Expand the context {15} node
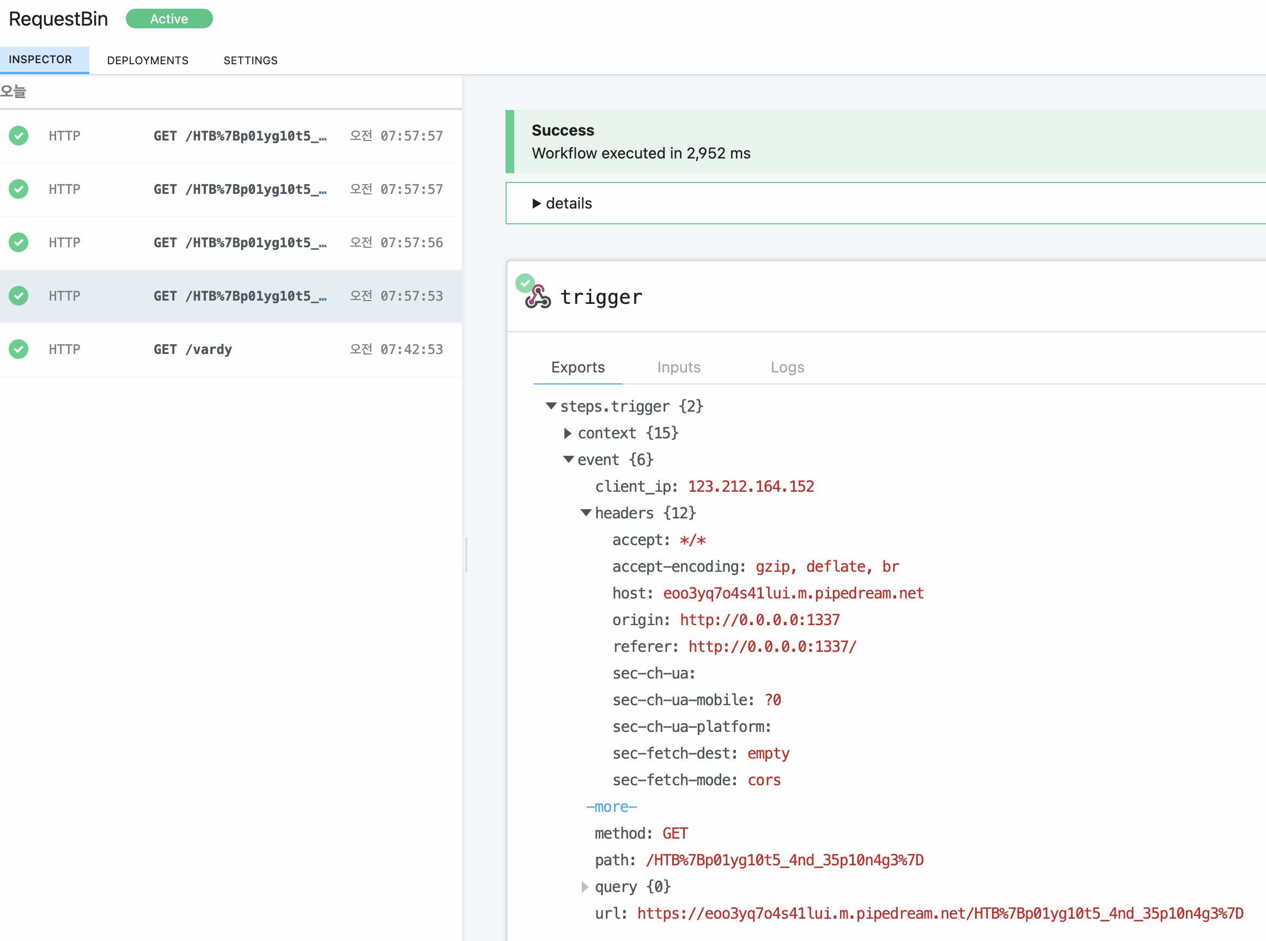The height and width of the screenshot is (941, 1266). pyautogui.click(x=568, y=433)
